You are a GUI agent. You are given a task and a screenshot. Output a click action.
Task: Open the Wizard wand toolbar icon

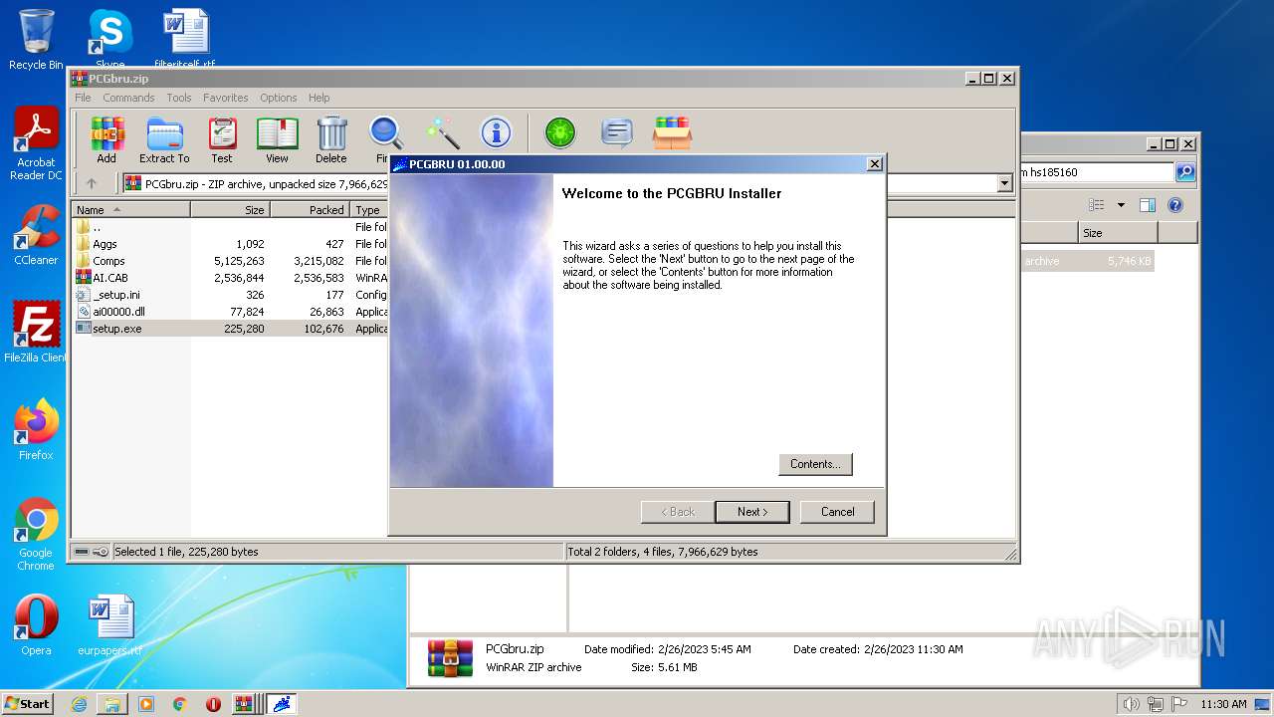[x=442, y=132]
